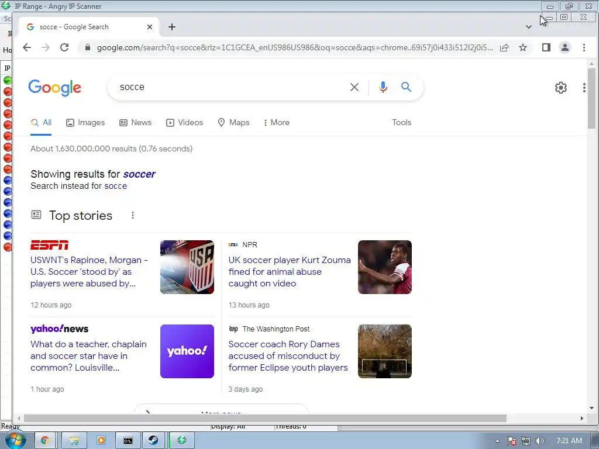Click the Kurt Zouma photo thumbnail
Image resolution: width=599 pixels, height=449 pixels.
point(385,267)
